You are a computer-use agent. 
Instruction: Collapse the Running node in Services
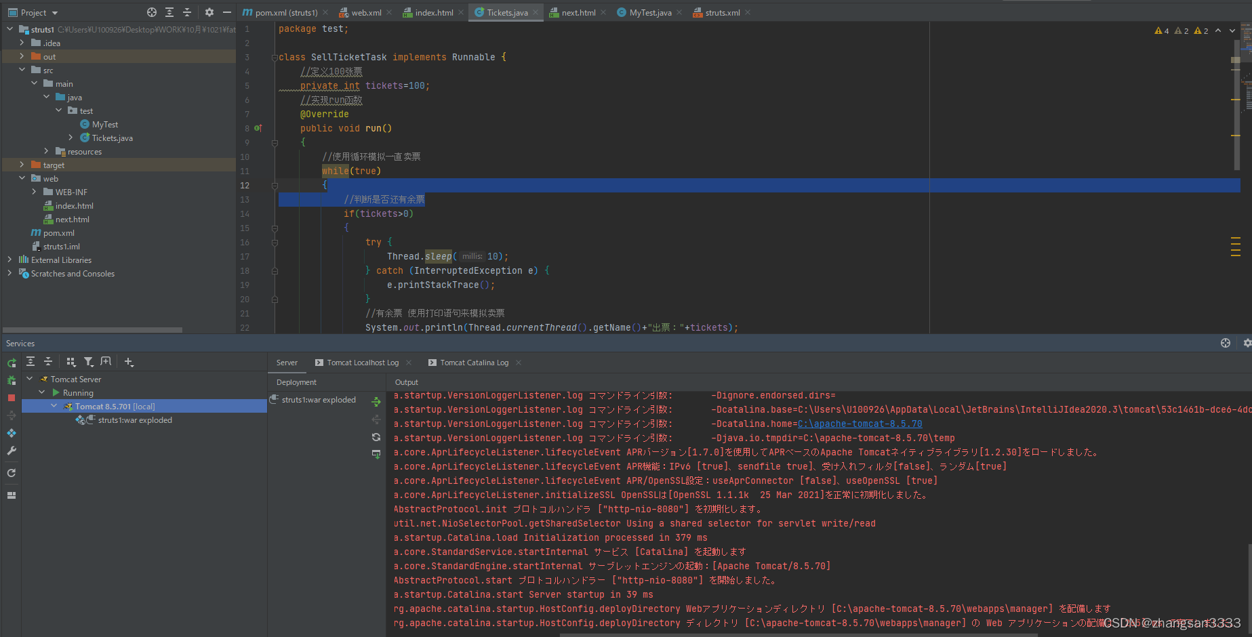tap(41, 392)
